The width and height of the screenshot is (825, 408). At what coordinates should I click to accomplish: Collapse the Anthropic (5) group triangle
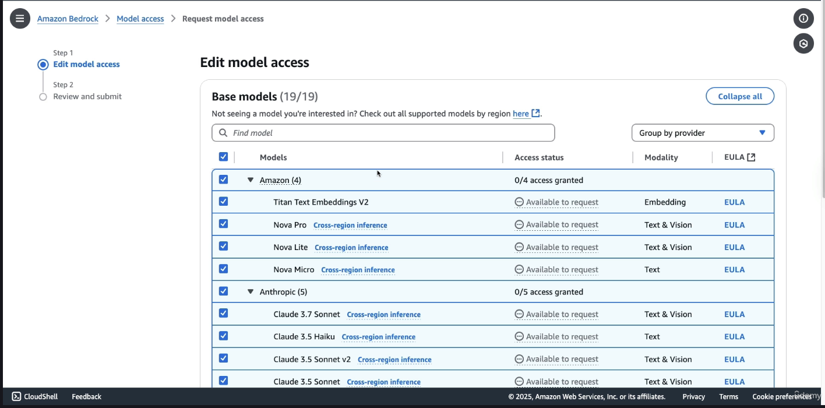(x=251, y=291)
